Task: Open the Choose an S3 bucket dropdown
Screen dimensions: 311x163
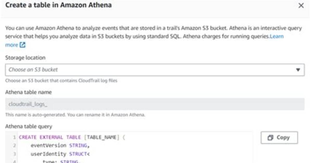Action: point(155,70)
